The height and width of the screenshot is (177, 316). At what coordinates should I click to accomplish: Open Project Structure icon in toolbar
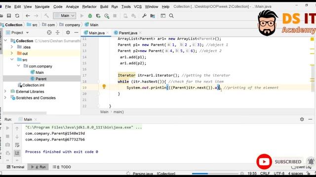[153, 16]
